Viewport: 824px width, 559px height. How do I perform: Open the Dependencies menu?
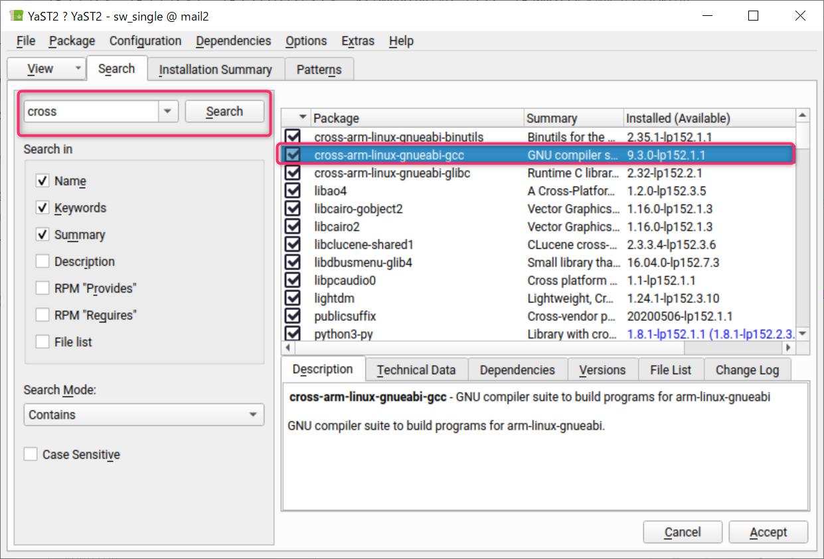point(233,41)
